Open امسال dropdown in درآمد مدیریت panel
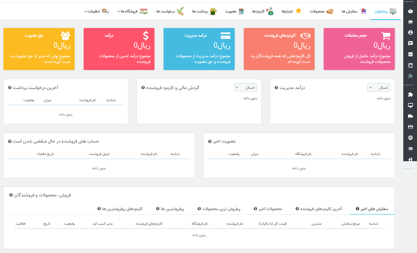This screenshot has width=417, height=253. [x=379, y=87]
